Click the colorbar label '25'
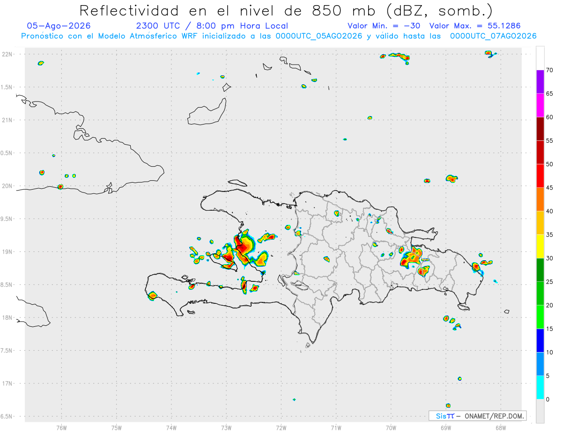 pyautogui.click(x=549, y=282)
